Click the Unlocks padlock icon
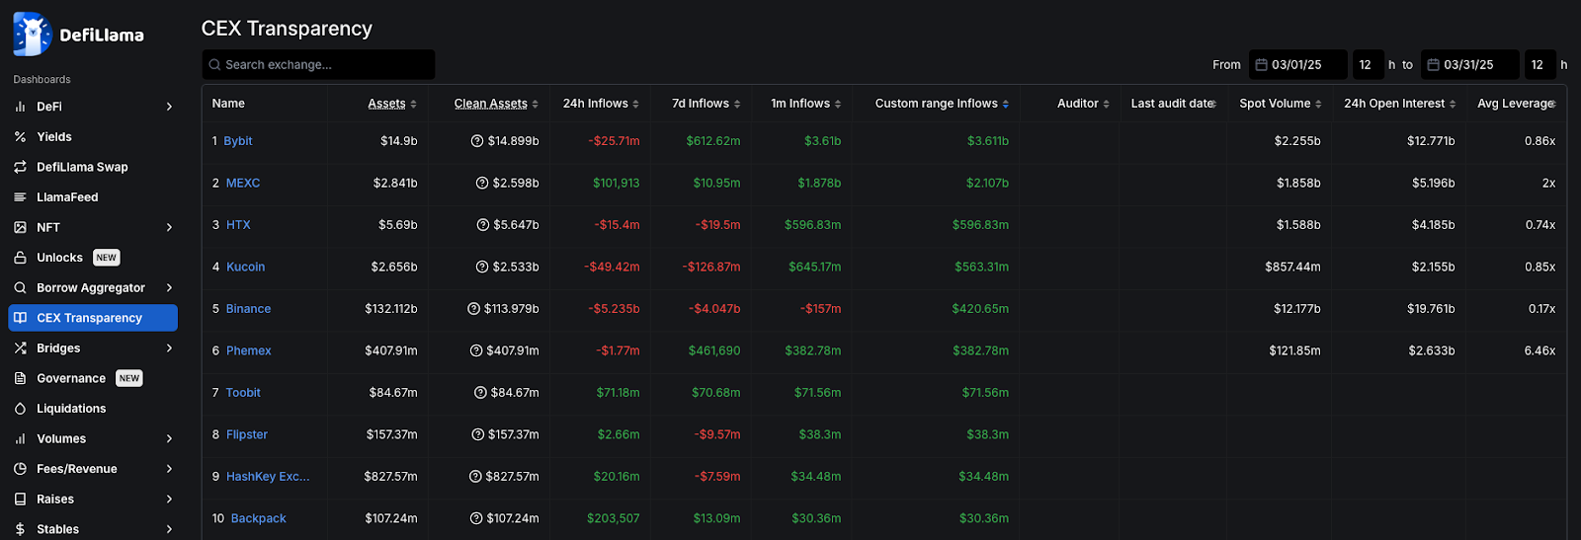The height and width of the screenshot is (540, 1581). point(20,258)
